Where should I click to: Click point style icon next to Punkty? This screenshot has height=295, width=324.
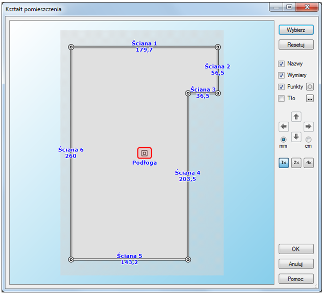tap(310, 87)
